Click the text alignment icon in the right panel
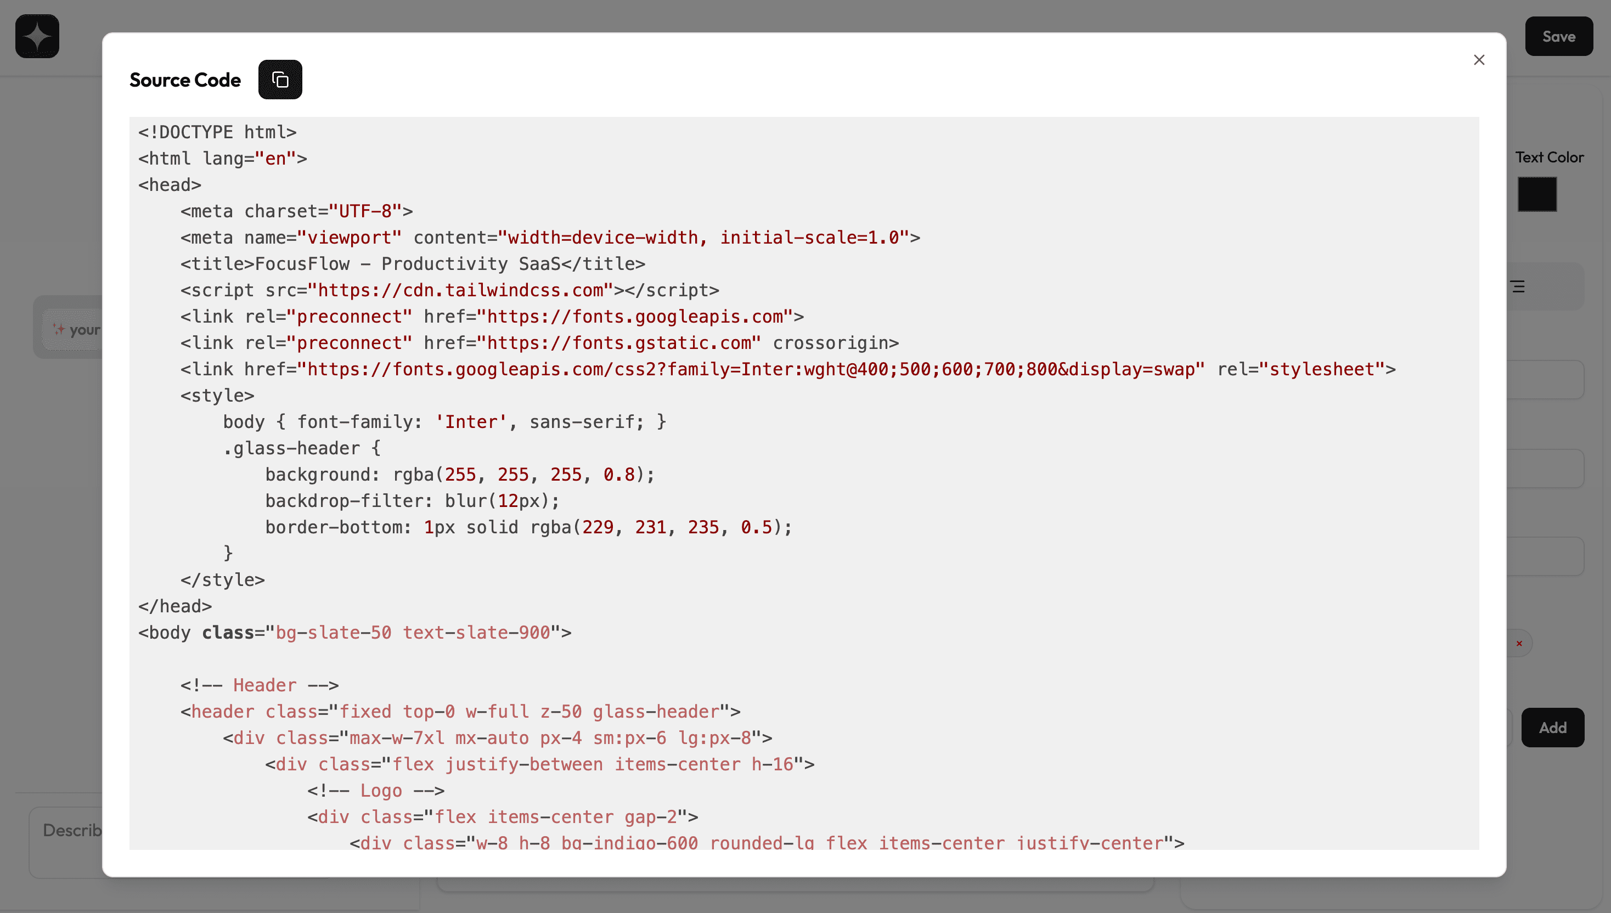The height and width of the screenshot is (913, 1611). (1518, 286)
